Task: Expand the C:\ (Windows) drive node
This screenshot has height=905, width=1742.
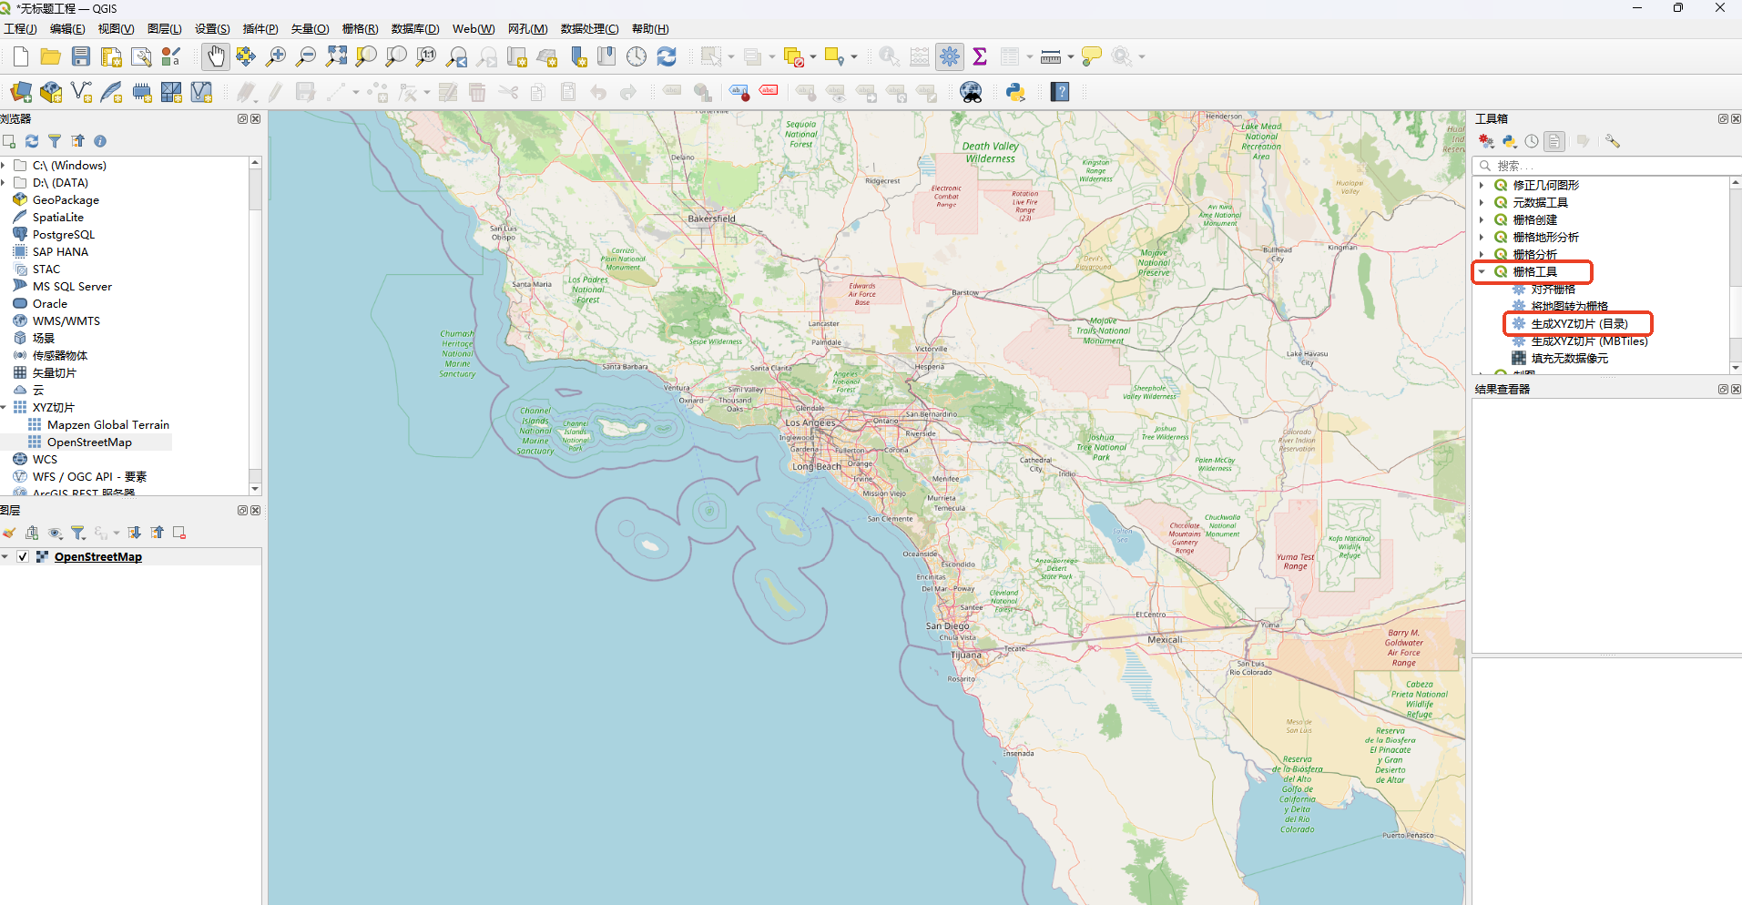Action: [4, 166]
